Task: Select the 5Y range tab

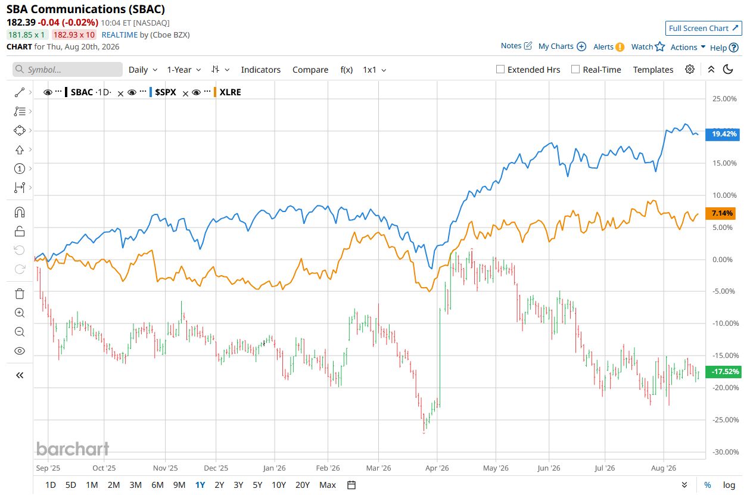Action: (x=257, y=485)
